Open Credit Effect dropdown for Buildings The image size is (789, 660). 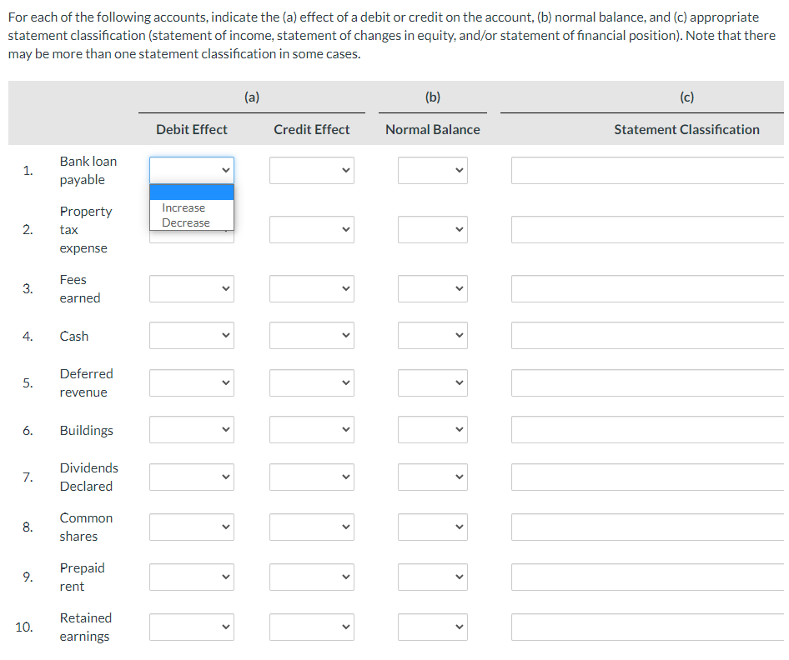pyautogui.click(x=311, y=430)
